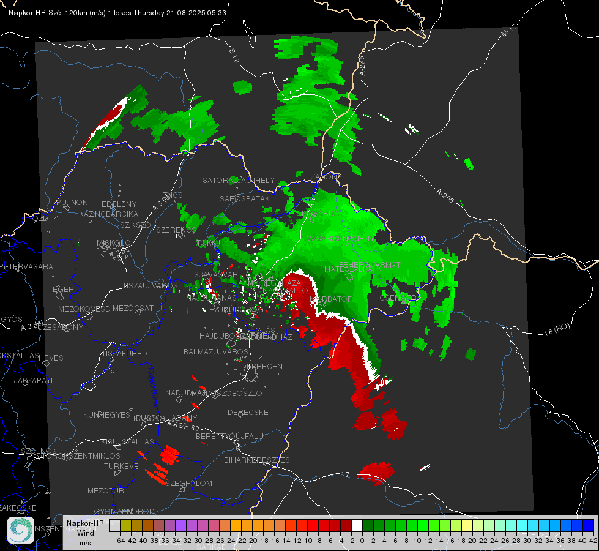Pick the pale yellow 18 m/s swatch
Image resolution: width=599 pixels, height=551 pixels.
coord(467,525)
